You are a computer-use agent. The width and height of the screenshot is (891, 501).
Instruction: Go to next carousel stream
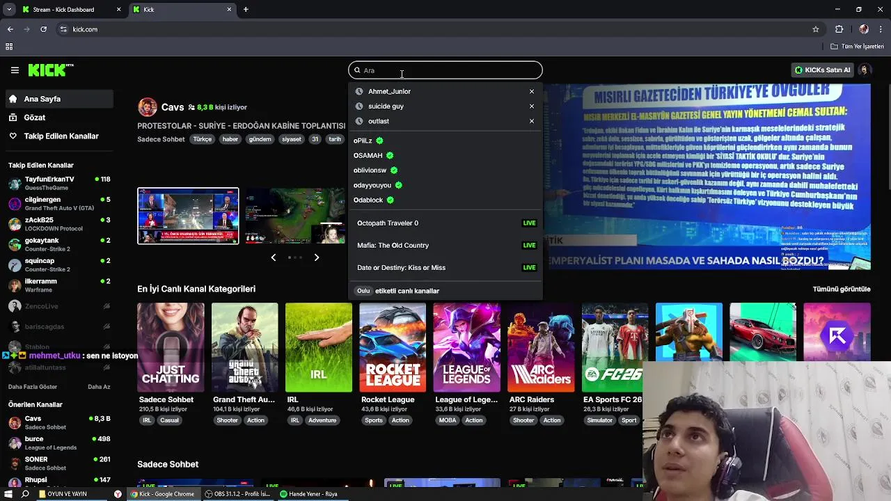point(317,257)
